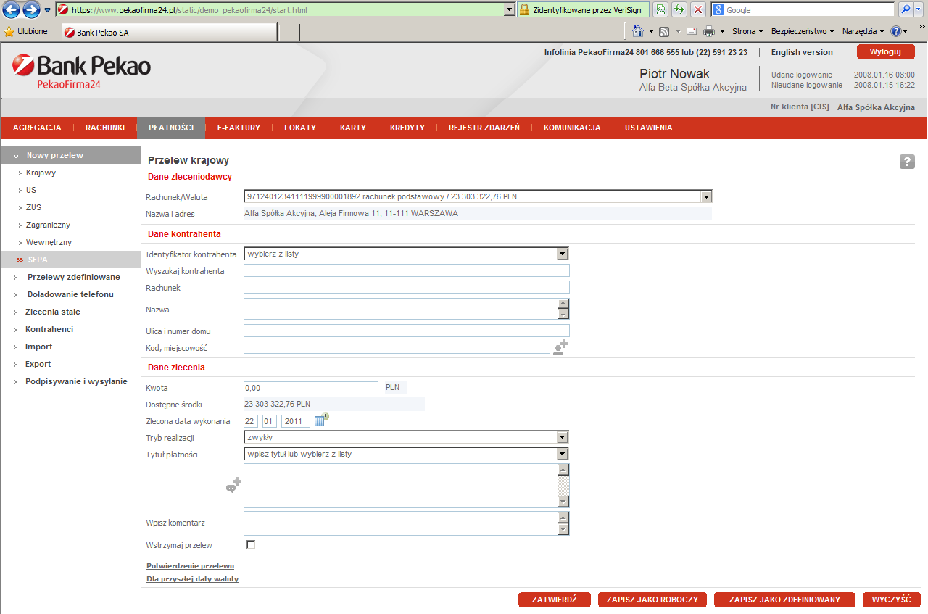Screen dimensions: 928x614
Task: Open the KREDYTY menu tab
Action: pos(407,128)
